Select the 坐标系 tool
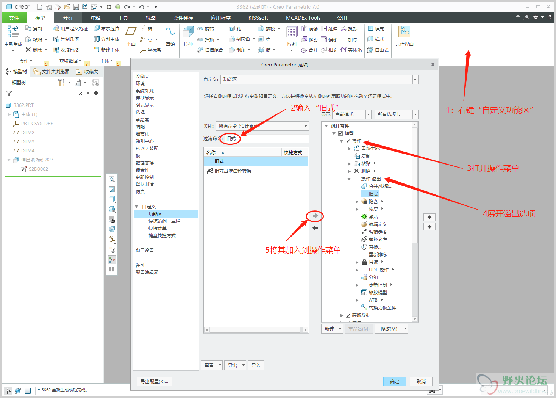 click(x=150, y=50)
